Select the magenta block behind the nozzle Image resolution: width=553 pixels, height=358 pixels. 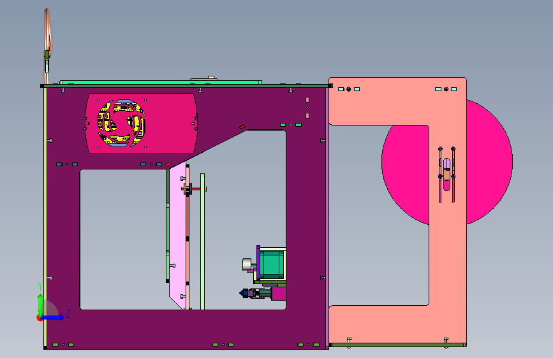279,294
